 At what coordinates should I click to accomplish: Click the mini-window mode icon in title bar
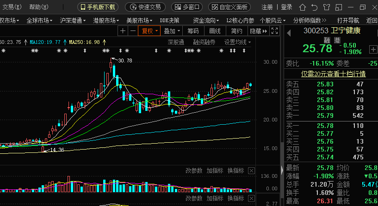[339, 7]
